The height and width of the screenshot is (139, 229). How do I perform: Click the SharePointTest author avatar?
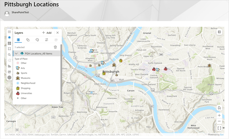point(7,14)
